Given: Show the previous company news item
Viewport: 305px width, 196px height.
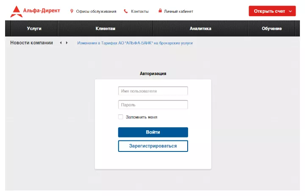Looking at the screenshot, I should click(61, 43).
